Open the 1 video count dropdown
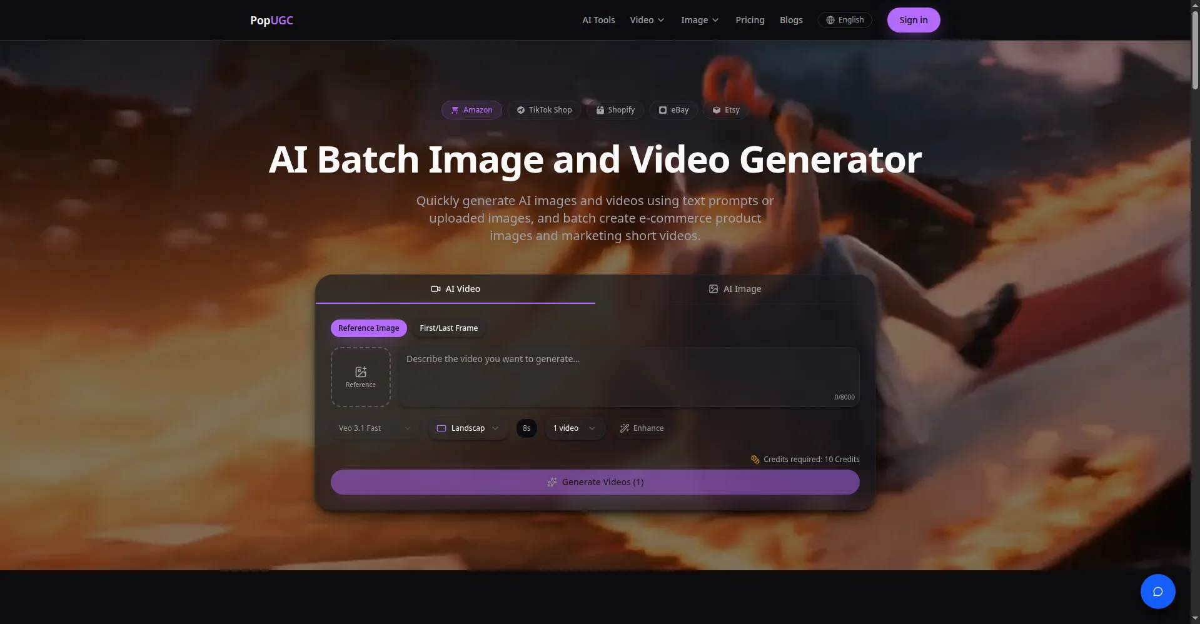Viewport: 1200px width, 624px height. pos(575,428)
